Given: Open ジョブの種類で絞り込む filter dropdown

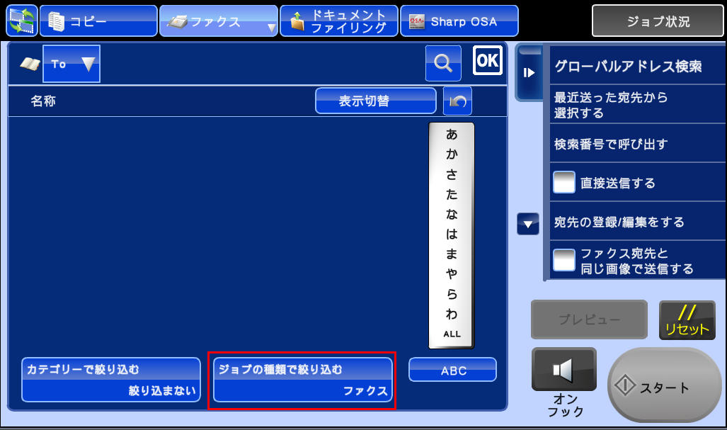Looking at the screenshot, I should click(x=302, y=380).
